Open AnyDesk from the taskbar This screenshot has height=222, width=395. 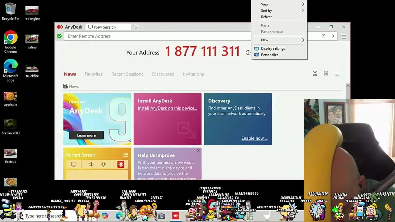click(x=176, y=216)
